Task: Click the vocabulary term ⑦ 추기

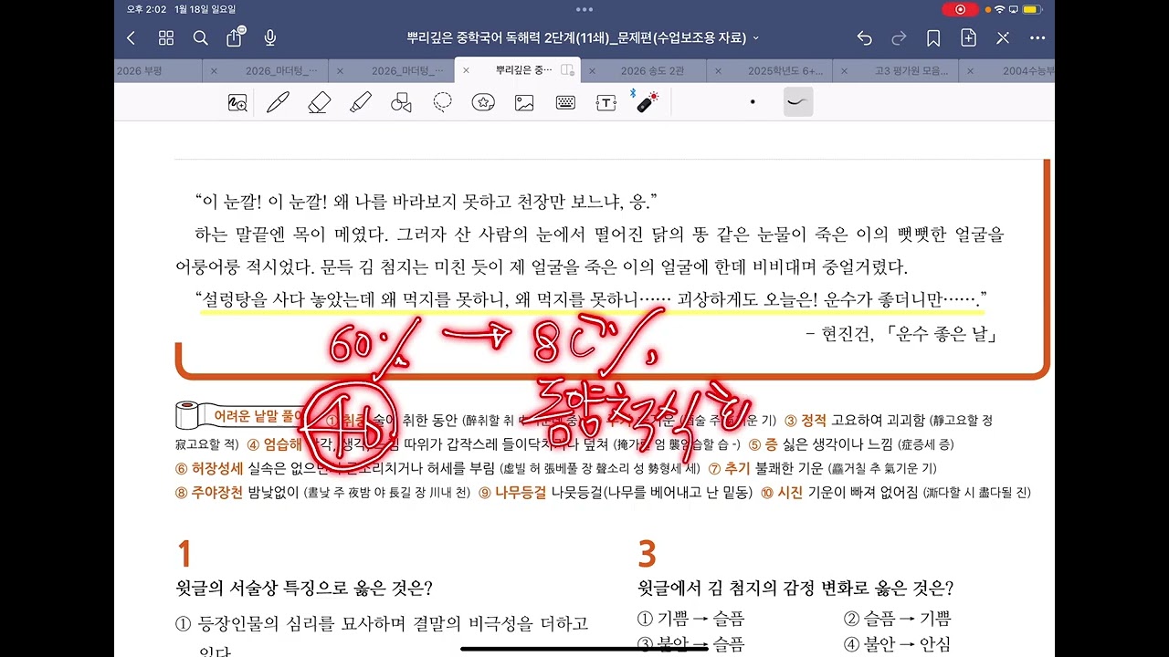Action: pos(729,469)
